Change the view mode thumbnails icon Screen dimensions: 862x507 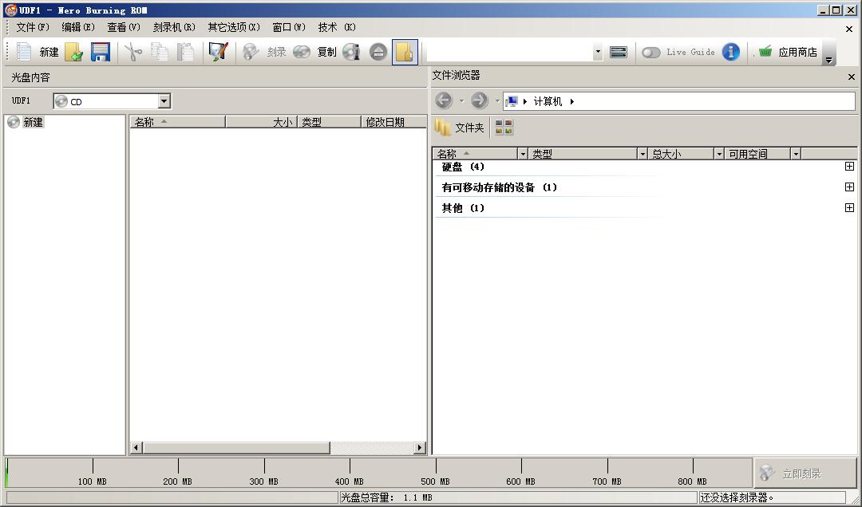coord(504,128)
